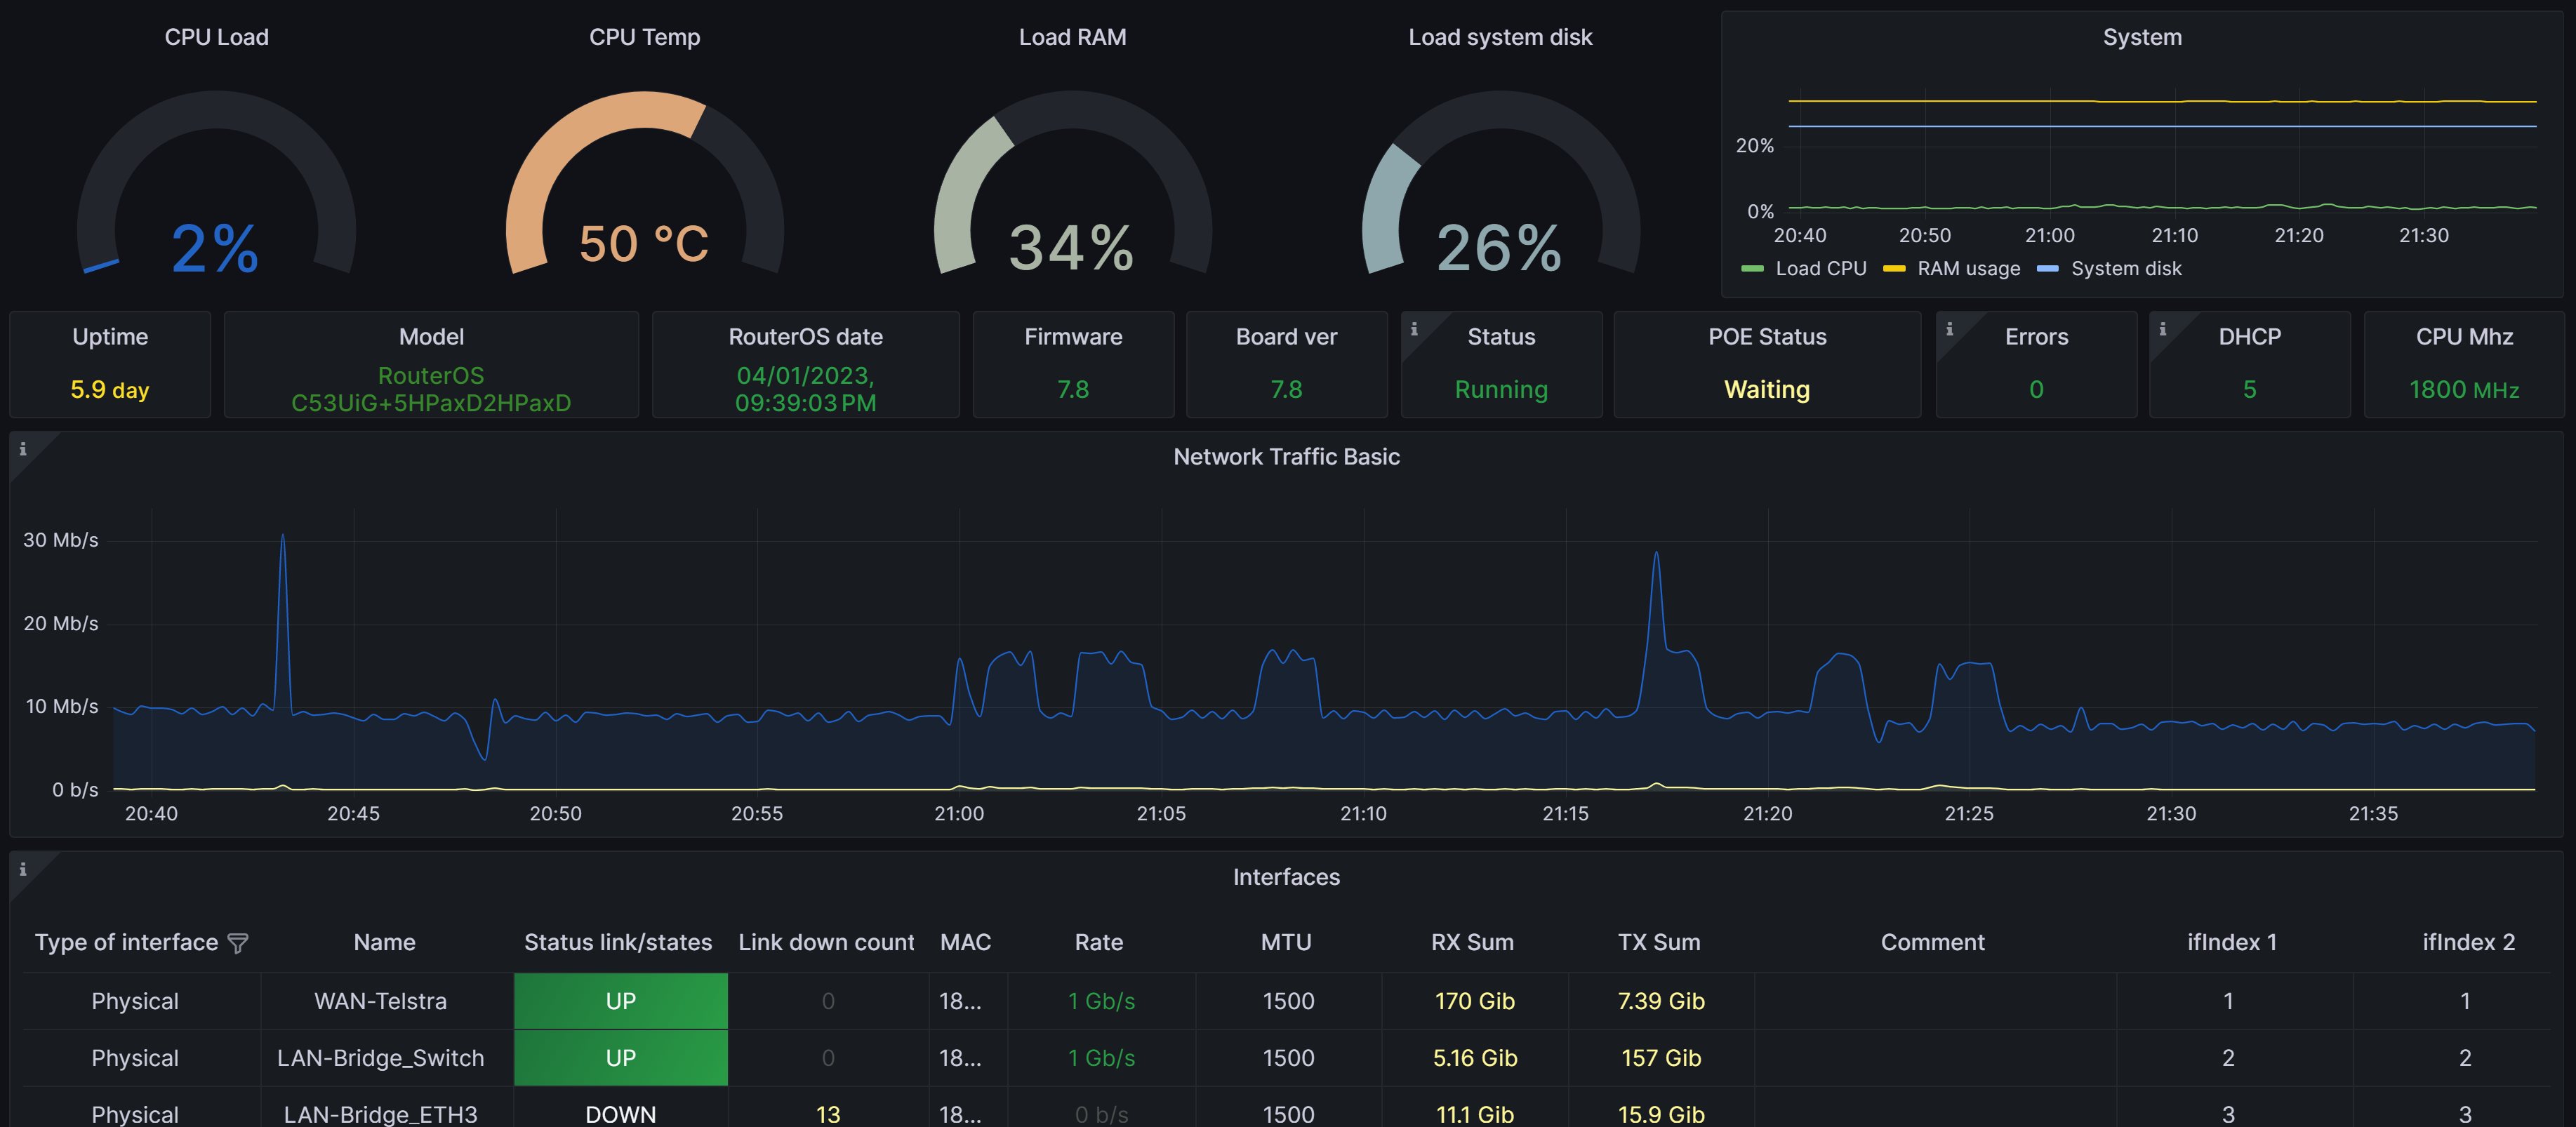The width and height of the screenshot is (2576, 1127).
Task: Click the info icon on DHCP panel
Action: click(2162, 329)
